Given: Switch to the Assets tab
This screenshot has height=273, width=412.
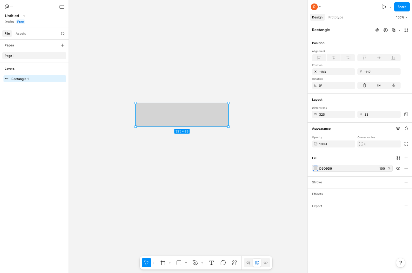Looking at the screenshot, I should click(x=21, y=34).
